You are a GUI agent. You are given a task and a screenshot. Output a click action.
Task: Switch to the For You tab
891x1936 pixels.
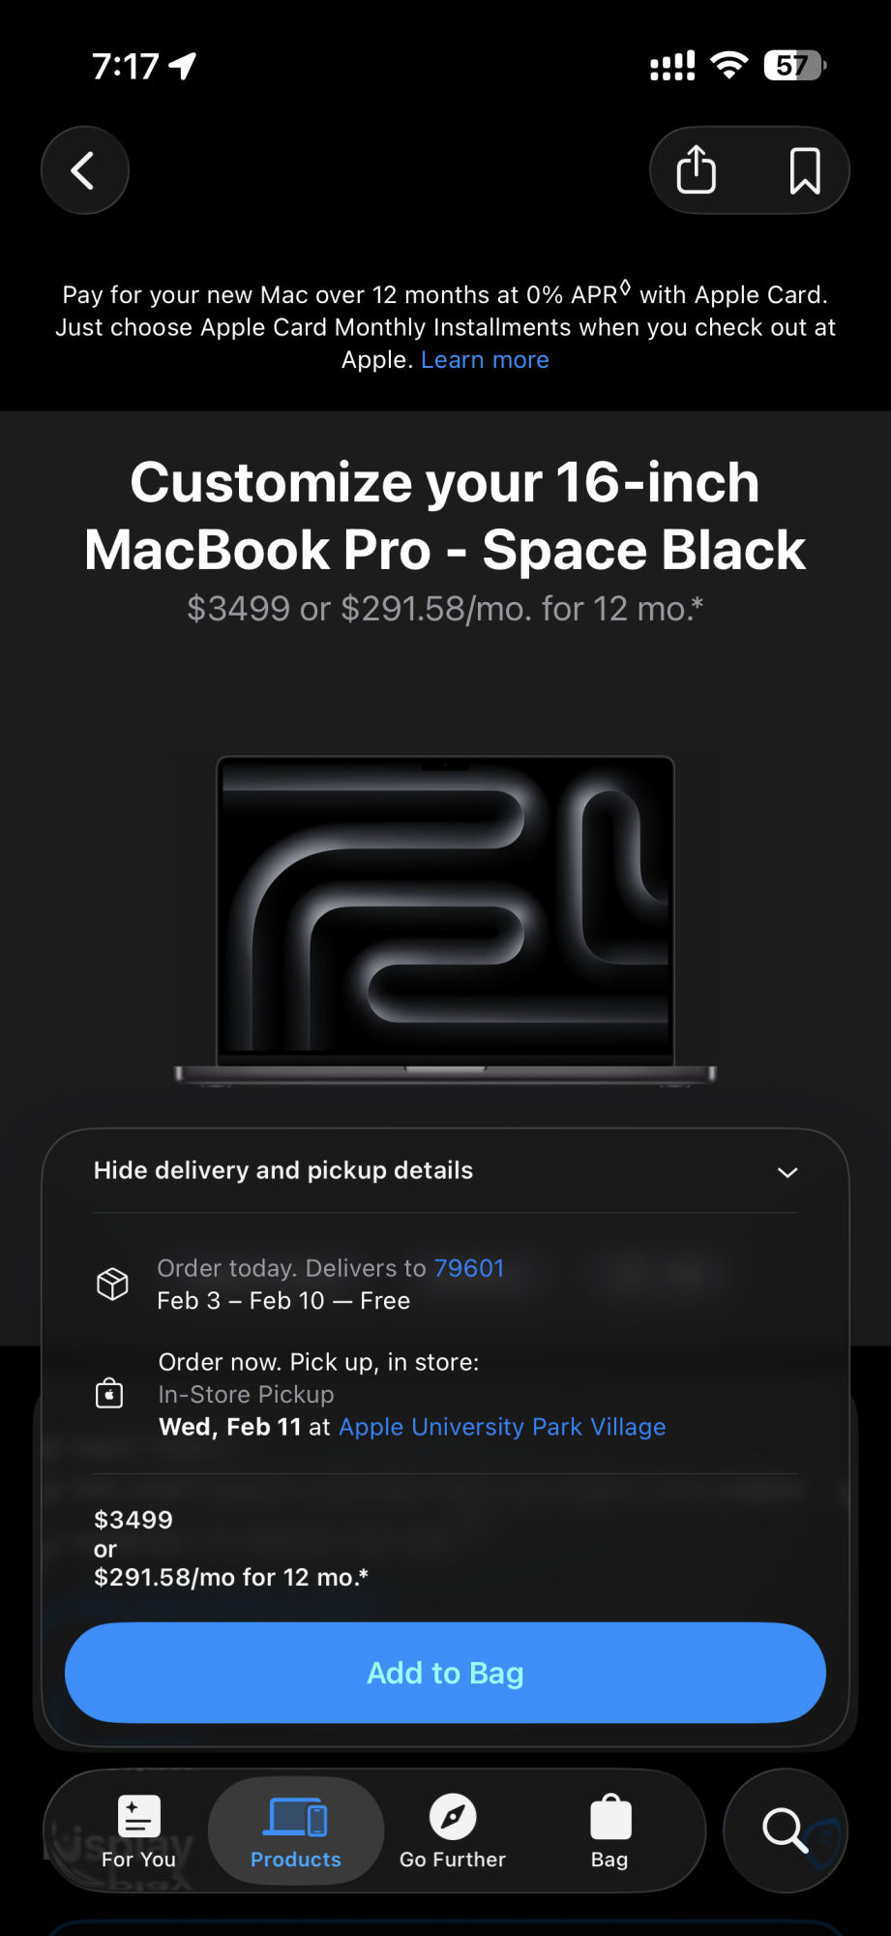pos(138,1831)
